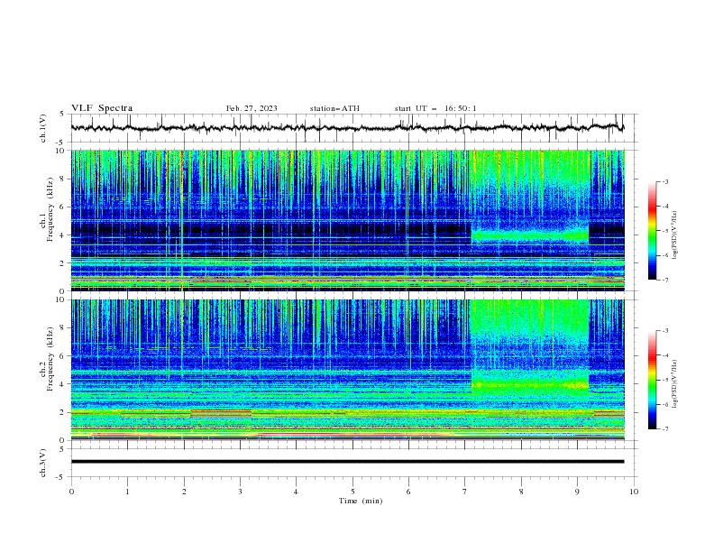The height and width of the screenshot is (552, 714).
Task: Click the ch.1 color scale "log(PSD)(V²/Hz)" label
Action: [x=674, y=235]
